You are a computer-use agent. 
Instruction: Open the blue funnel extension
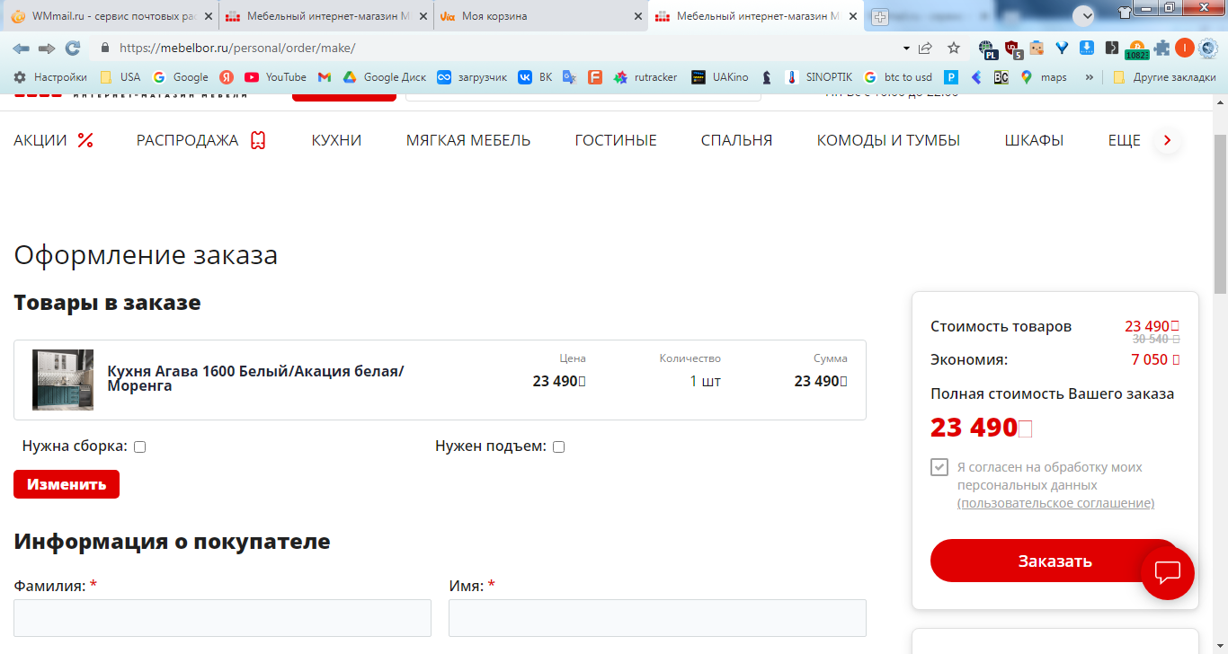(x=1062, y=48)
